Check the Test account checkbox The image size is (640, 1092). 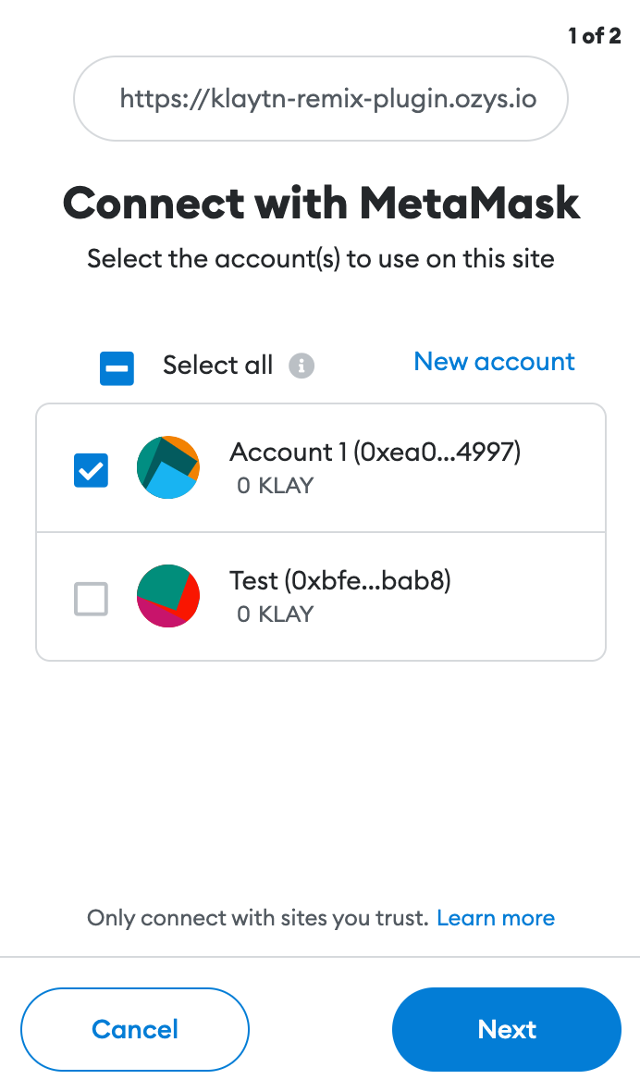coord(92,599)
